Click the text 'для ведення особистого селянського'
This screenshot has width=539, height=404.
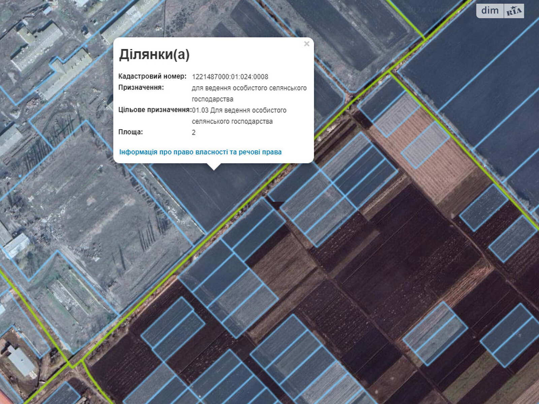pos(249,88)
